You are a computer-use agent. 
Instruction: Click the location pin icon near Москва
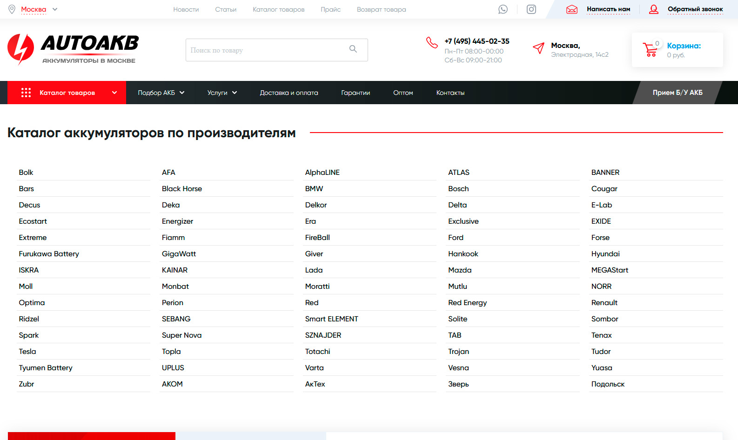(x=12, y=9)
